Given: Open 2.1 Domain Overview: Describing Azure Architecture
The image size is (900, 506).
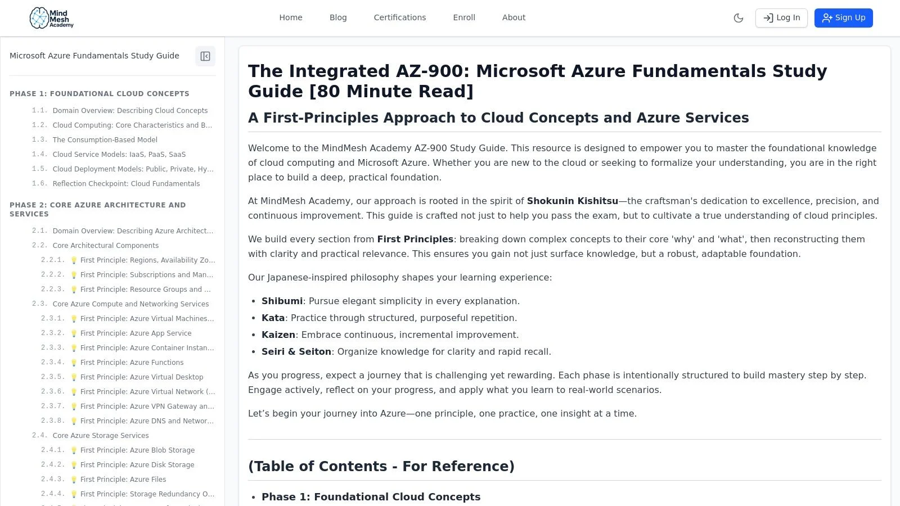Looking at the screenshot, I should click(133, 231).
